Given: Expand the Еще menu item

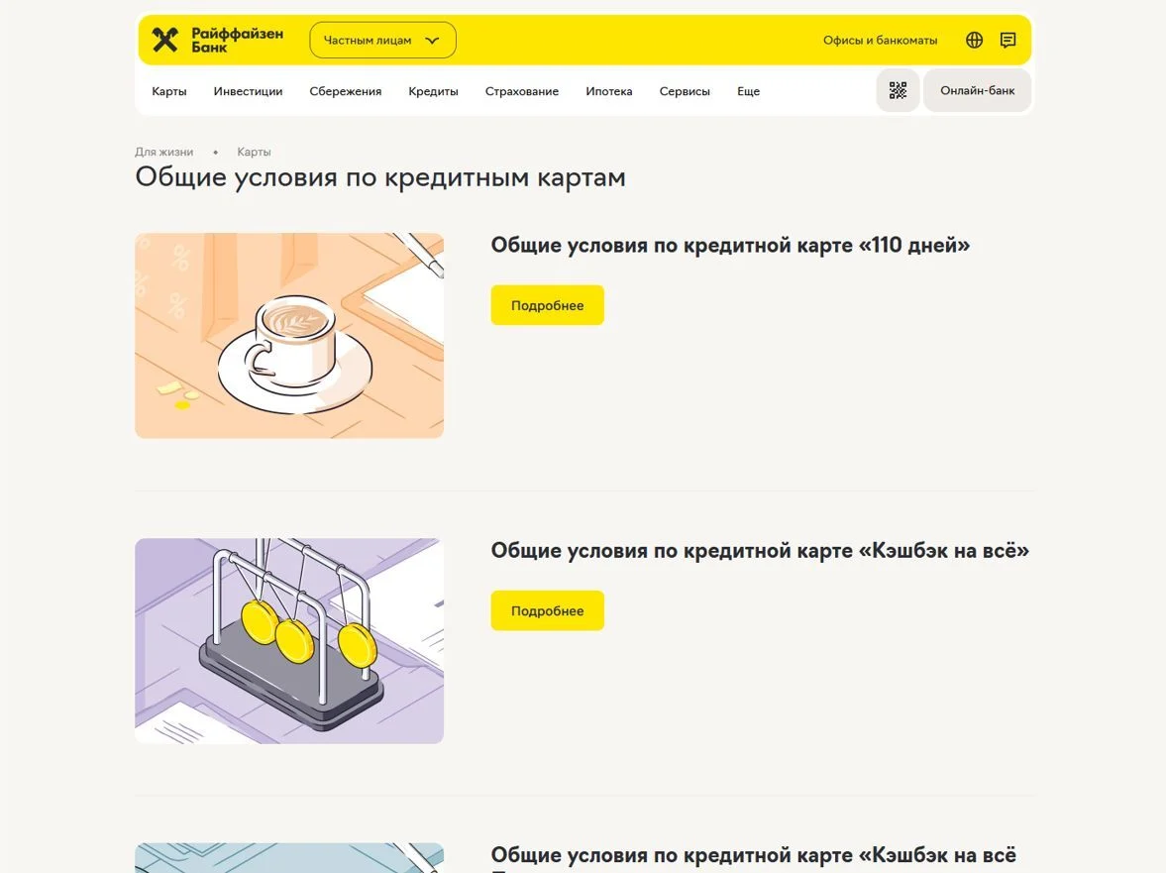Looking at the screenshot, I should point(748,91).
